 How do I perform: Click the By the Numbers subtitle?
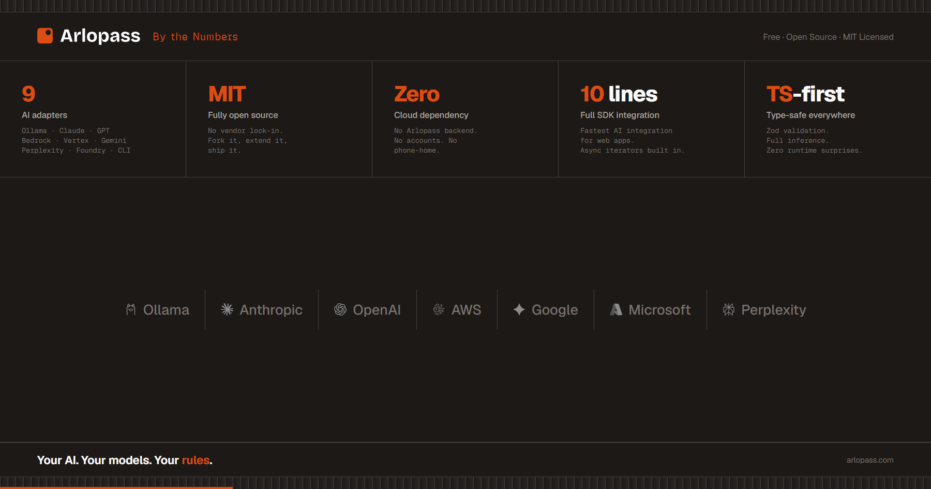[x=196, y=37]
